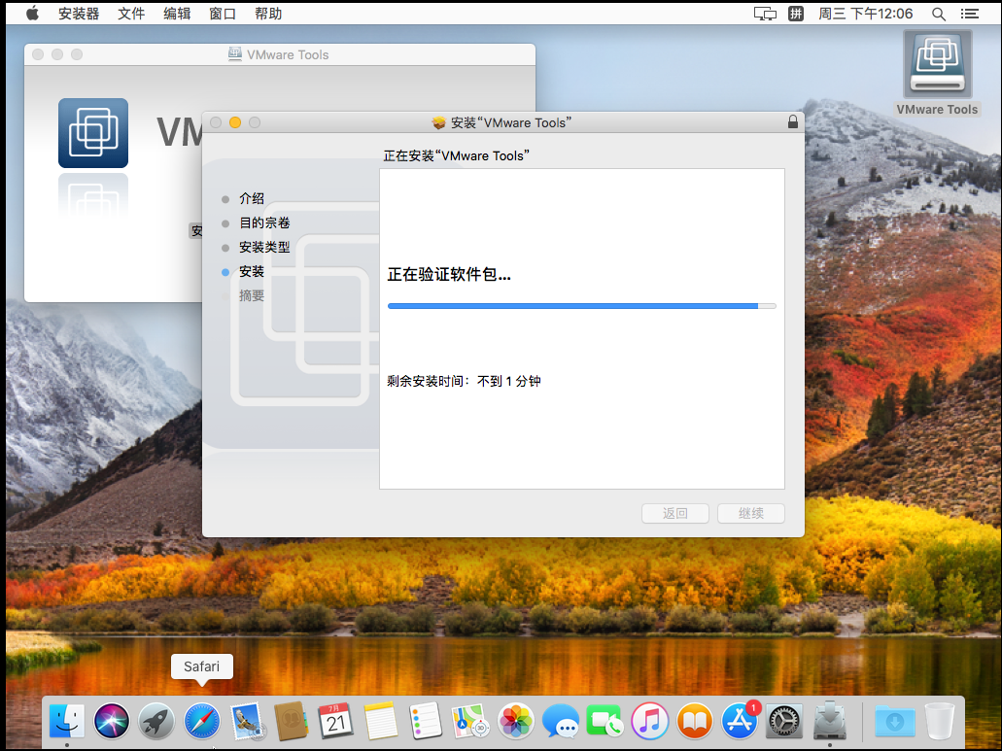Click the Installer drive icon in Dock
1002x751 pixels.
click(829, 721)
